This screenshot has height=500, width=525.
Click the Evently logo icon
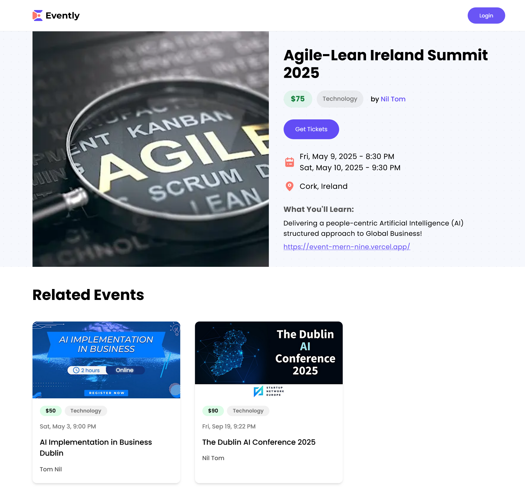[x=38, y=15]
